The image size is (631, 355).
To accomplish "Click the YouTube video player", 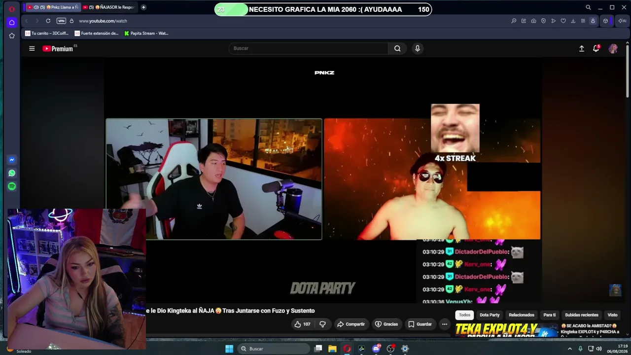I will (323, 180).
